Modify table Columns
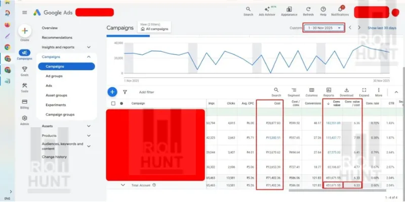This screenshot has height=202, width=405. tap(311, 92)
